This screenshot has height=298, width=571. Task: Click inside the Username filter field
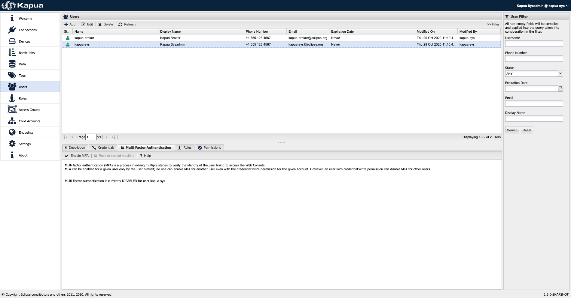point(534,43)
